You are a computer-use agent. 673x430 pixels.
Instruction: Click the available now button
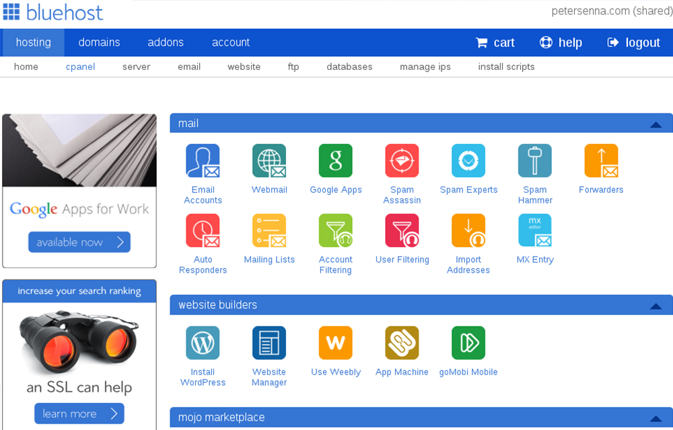pos(79,242)
